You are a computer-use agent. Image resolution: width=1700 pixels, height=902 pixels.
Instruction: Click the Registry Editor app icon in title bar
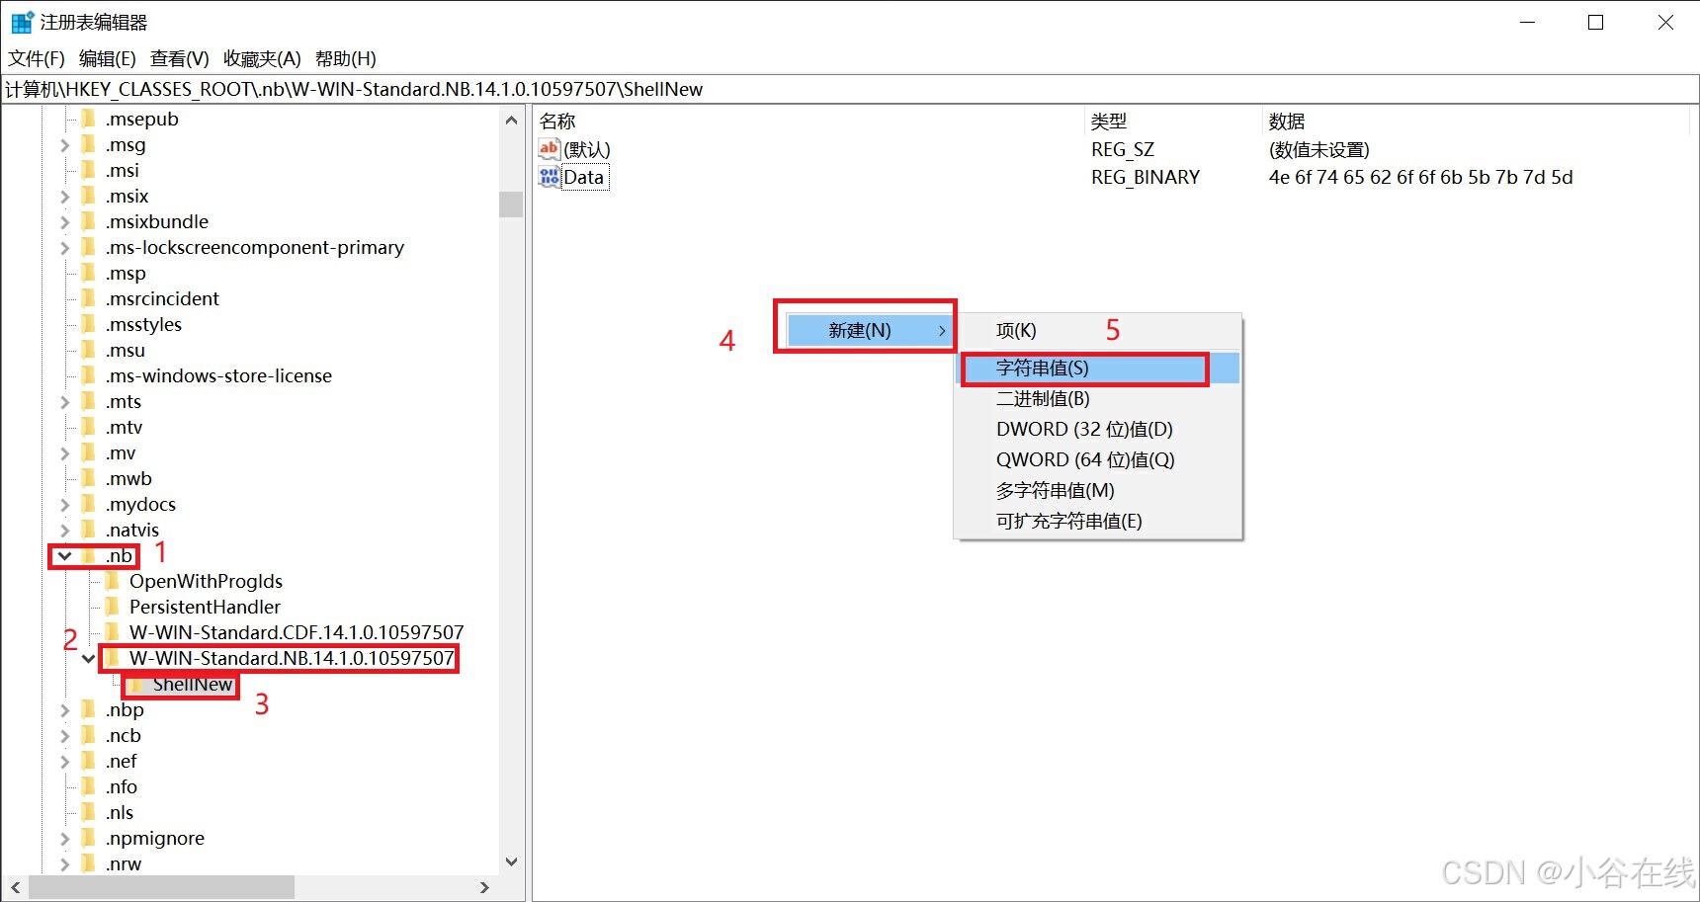coord(22,22)
